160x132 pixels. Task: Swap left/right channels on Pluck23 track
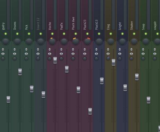point(85,54)
